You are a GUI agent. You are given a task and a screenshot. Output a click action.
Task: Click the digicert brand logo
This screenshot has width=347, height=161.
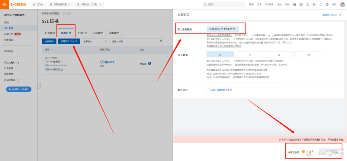[107, 62]
